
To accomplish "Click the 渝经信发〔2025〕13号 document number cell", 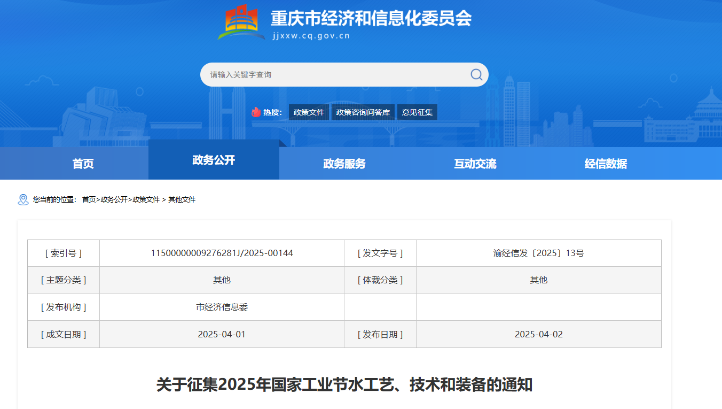I will click(x=538, y=253).
